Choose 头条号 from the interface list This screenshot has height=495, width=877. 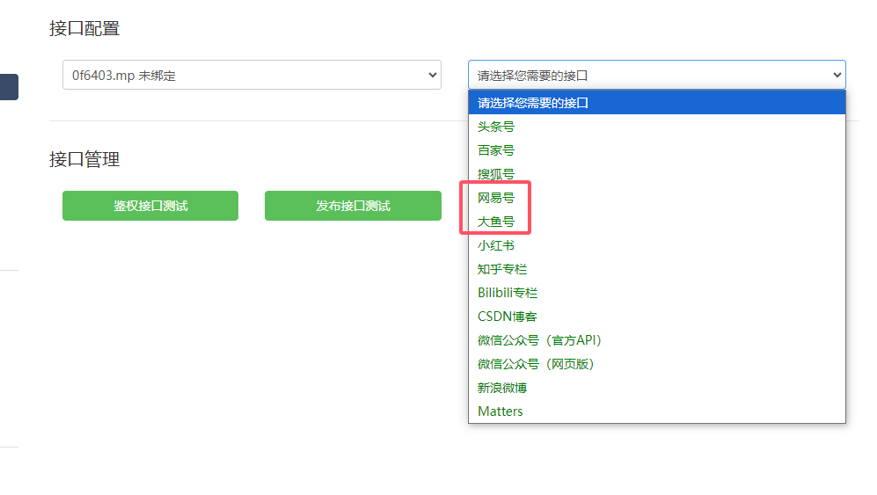click(x=496, y=127)
